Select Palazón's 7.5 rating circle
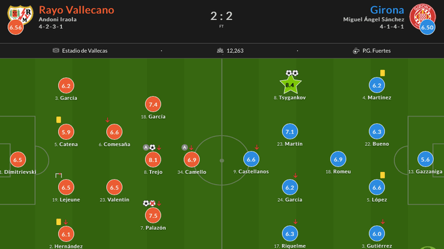 (153, 216)
